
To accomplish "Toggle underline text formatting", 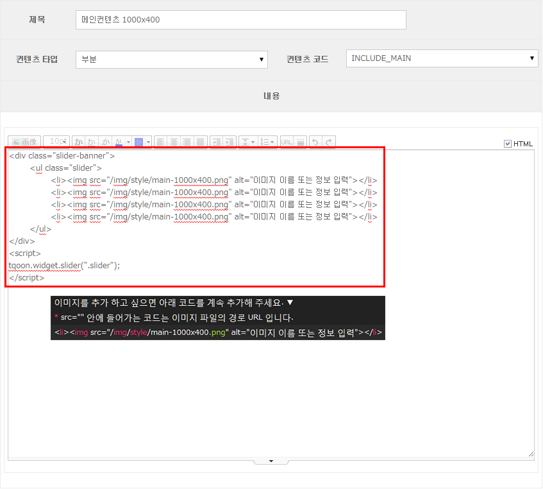I will pos(92,142).
